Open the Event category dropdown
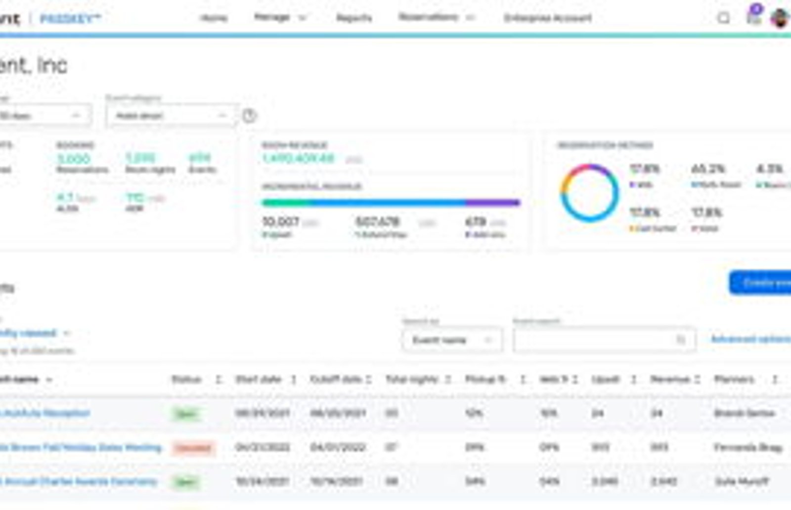The width and height of the screenshot is (791, 510). [x=171, y=116]
